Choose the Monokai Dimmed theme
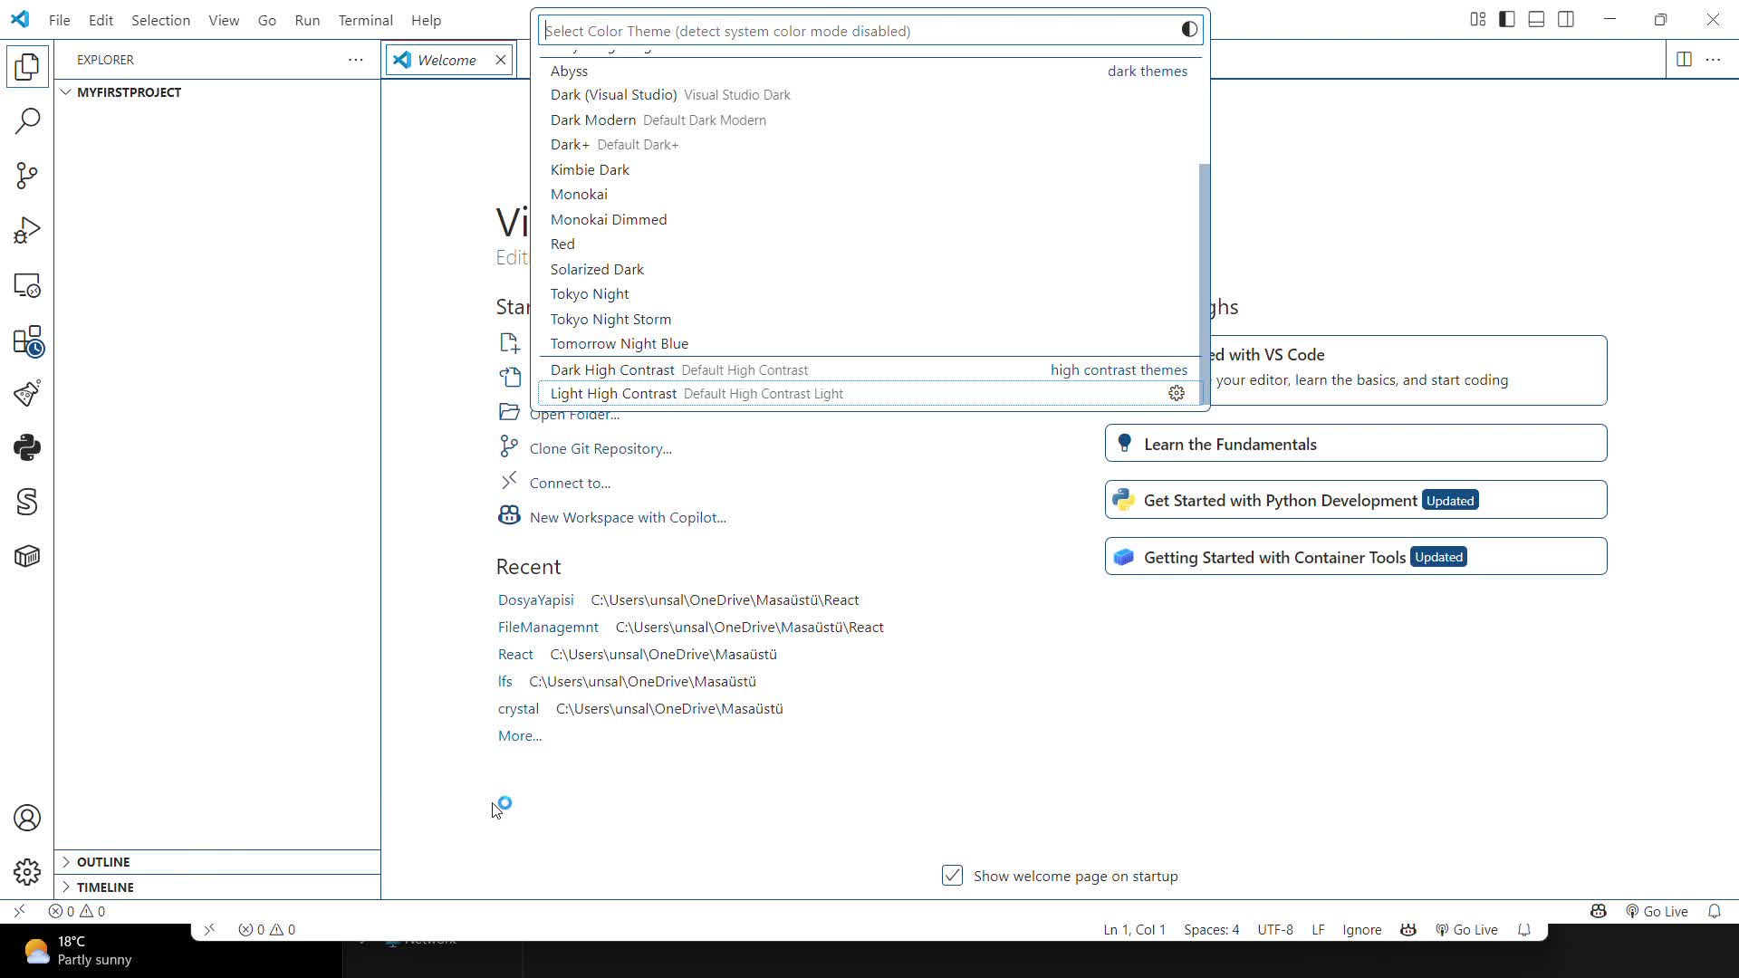 pos(869,219)
